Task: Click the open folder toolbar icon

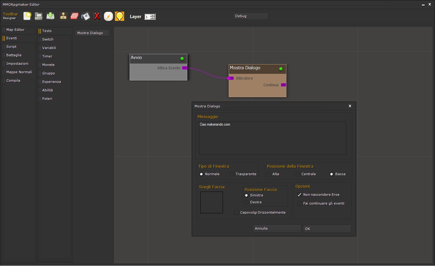Action: tap(39, 16)
